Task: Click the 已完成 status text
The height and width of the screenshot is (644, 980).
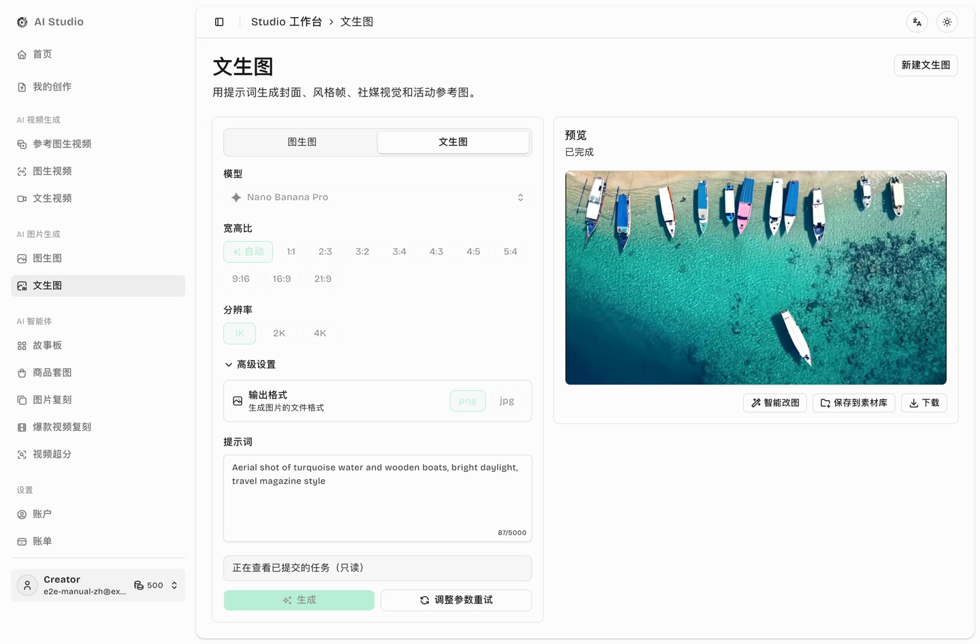Action: [579, 152]
